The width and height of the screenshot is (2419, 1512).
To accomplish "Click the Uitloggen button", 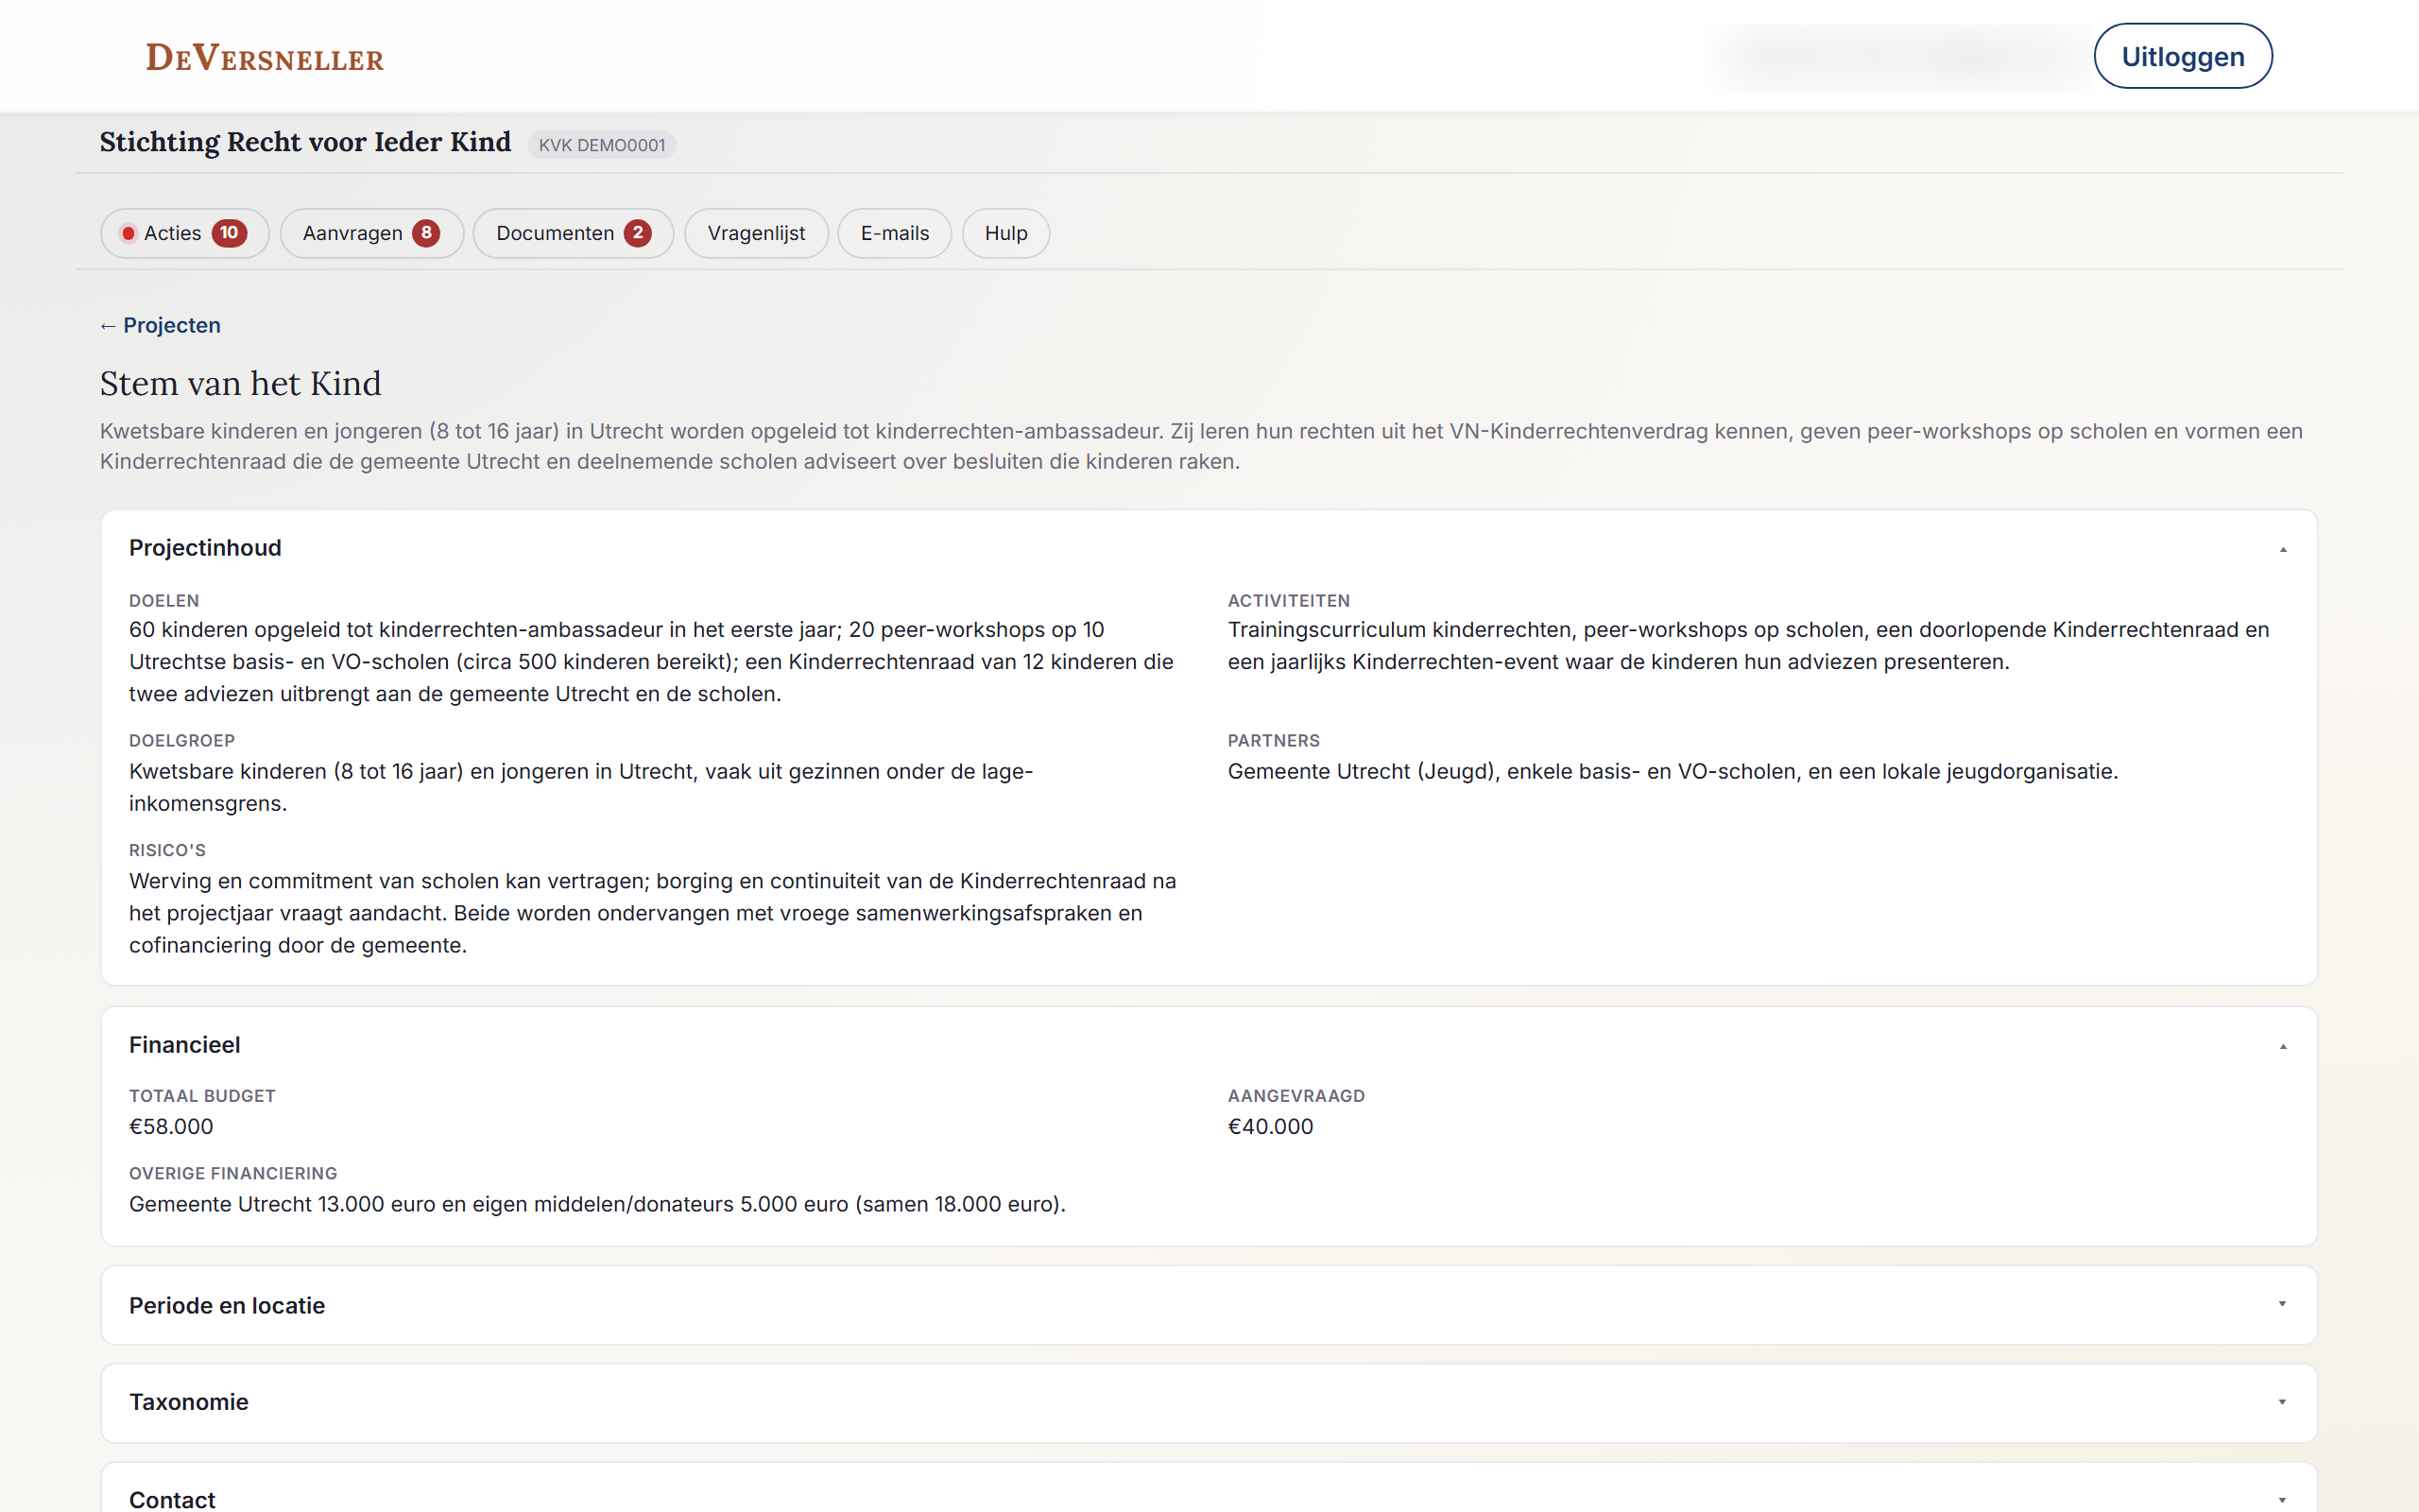I will (2182, 56).
